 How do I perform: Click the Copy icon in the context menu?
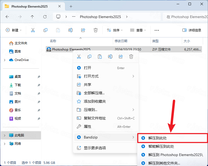coord(89,57)
